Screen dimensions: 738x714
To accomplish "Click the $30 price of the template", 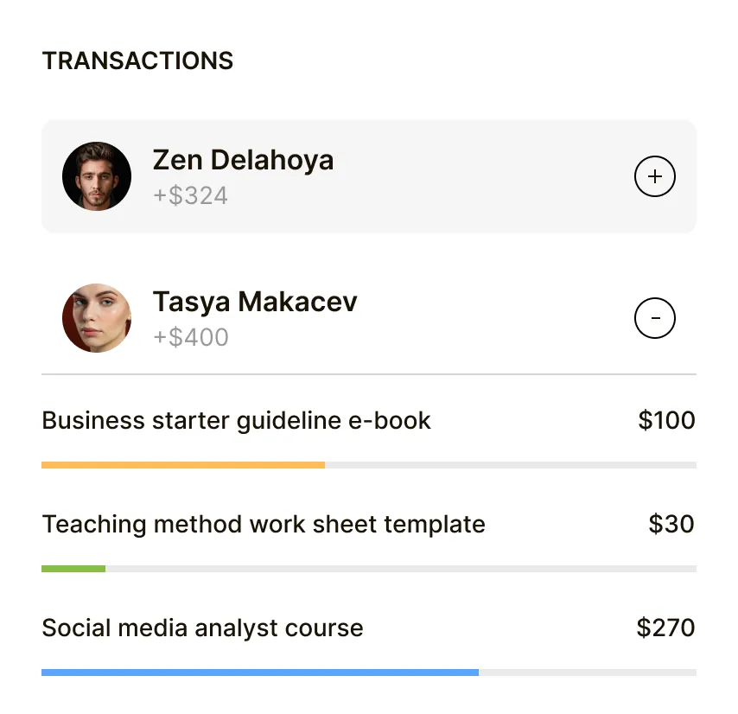I will pyautogui.click(x=671, y=525).
